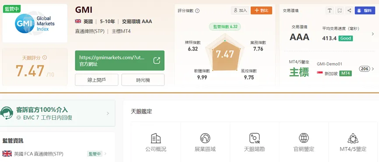Click the 風控指數 9.75 value
The height and width of the screenshot is (162, 379).
point(249,77)
